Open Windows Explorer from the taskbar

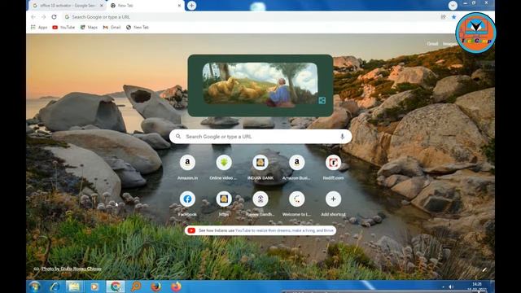(x=74, y=286)
